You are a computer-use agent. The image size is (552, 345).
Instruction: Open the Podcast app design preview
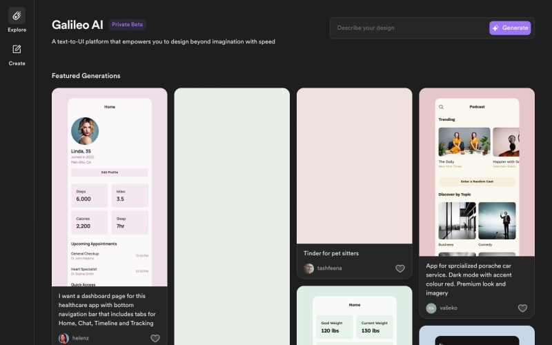click(x=477, y=172)
